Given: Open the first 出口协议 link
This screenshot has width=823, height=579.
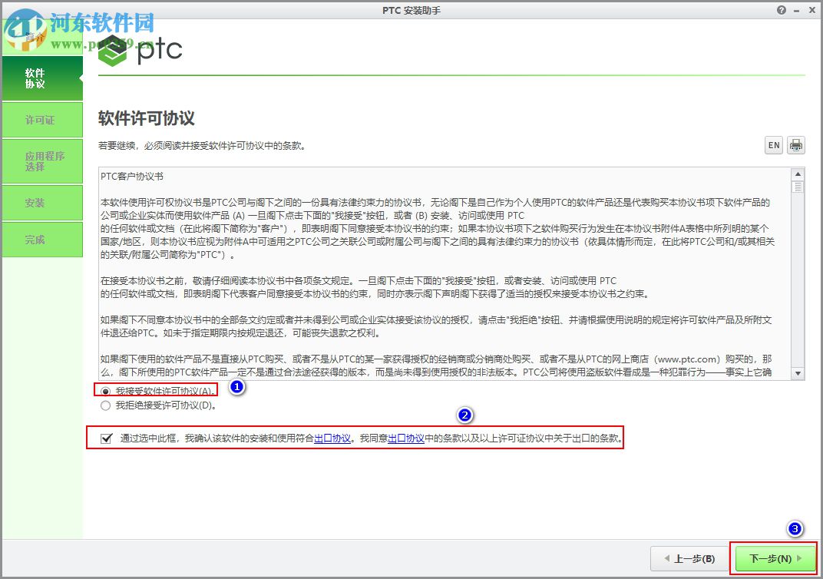Looking at the screenshot, I should (332, 438).
